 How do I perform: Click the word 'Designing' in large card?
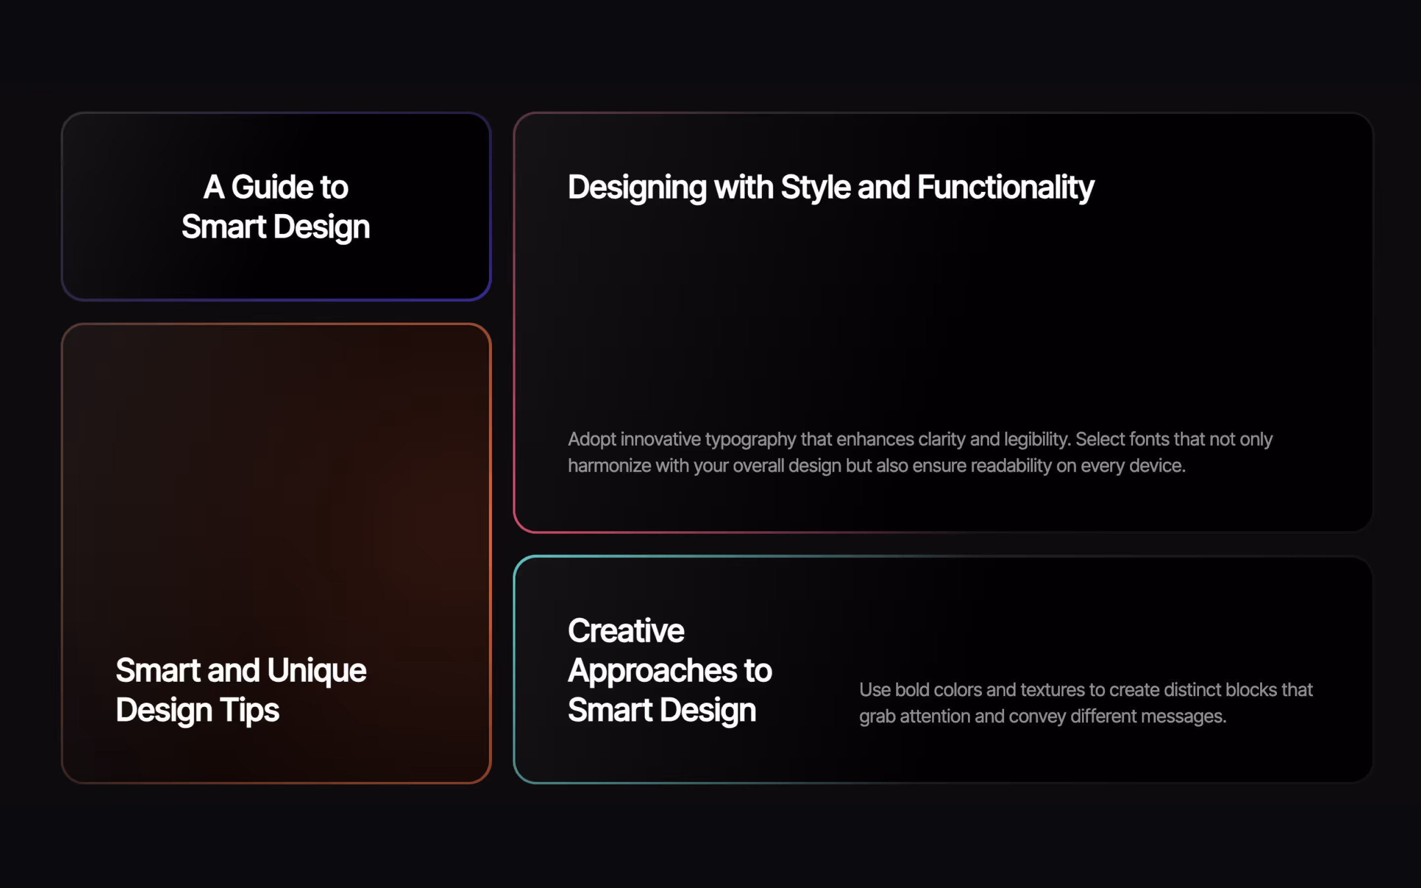(637, 188)
